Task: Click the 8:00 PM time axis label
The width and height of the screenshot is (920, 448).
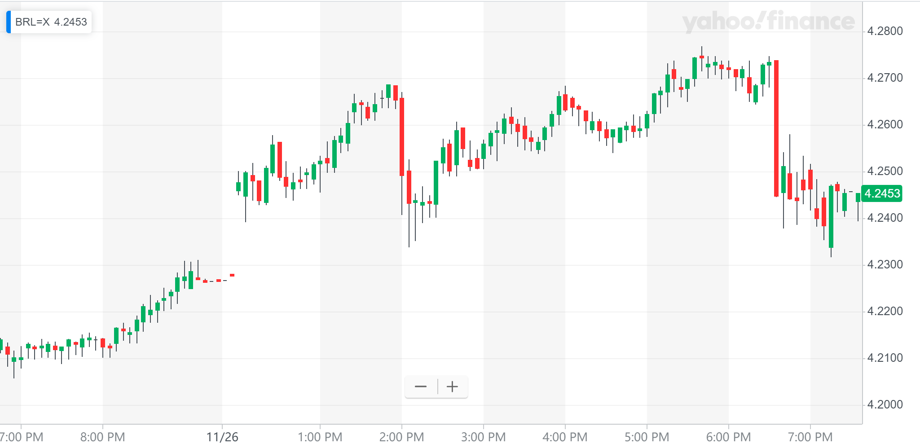Action: pos(103,437)
